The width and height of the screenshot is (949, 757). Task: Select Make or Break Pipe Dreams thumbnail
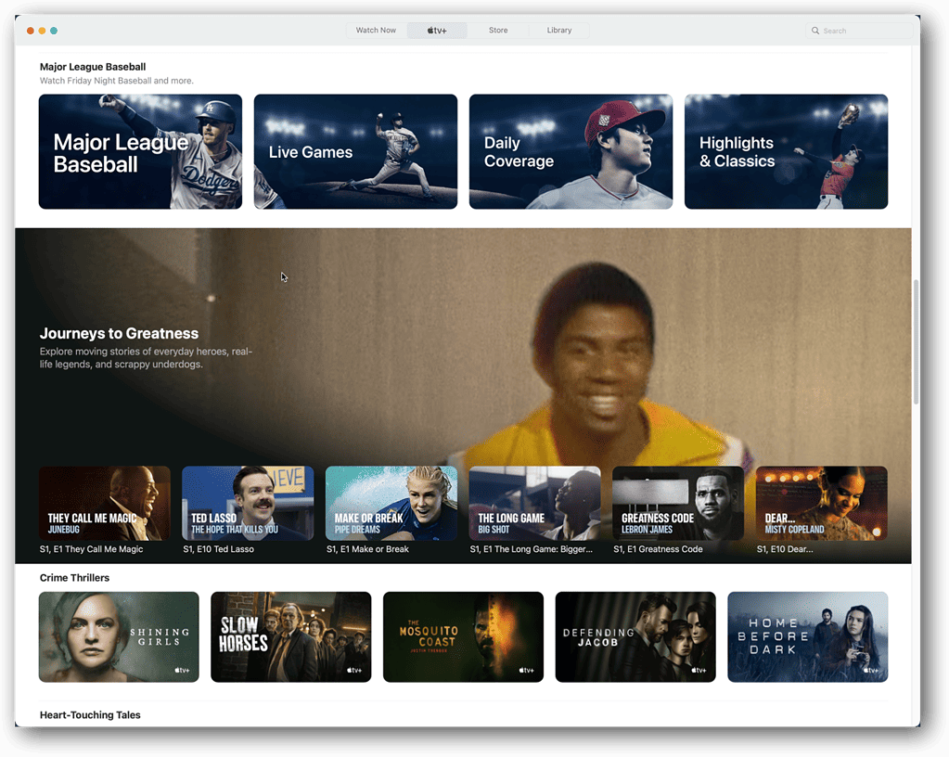(x=391, y=503)
